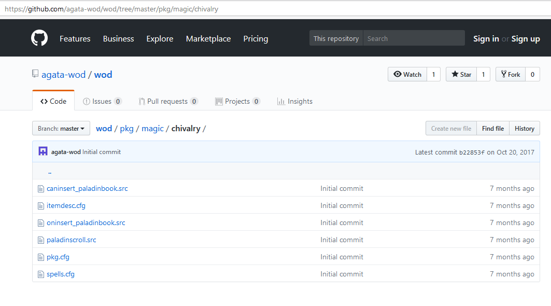Image resolution: width=551 pixels, height=306 pixels.
Task: Open Features in the top navigation
Action: click(75, 39)
